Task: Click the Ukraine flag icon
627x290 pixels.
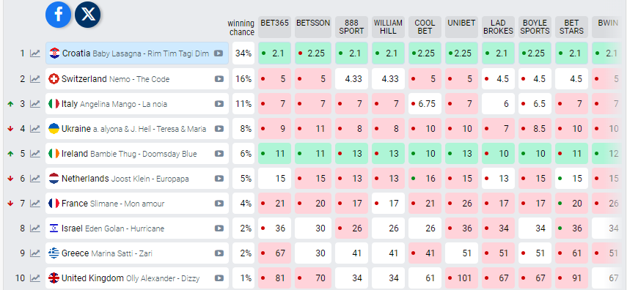Action: click(54, 129)
